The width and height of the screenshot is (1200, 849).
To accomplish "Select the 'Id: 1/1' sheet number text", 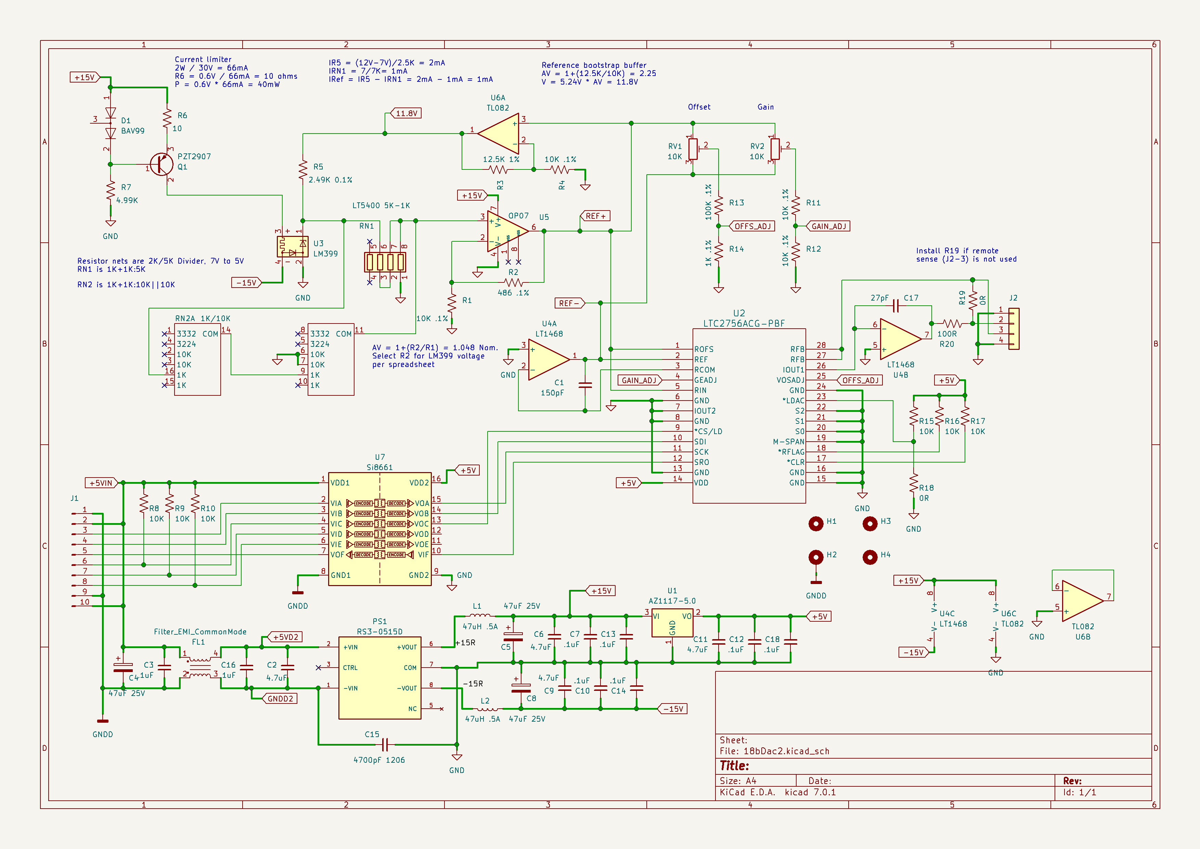I will coord(1079,792).
